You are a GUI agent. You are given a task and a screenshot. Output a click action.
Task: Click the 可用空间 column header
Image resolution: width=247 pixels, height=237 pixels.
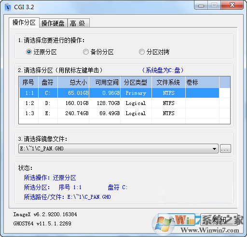105,82
